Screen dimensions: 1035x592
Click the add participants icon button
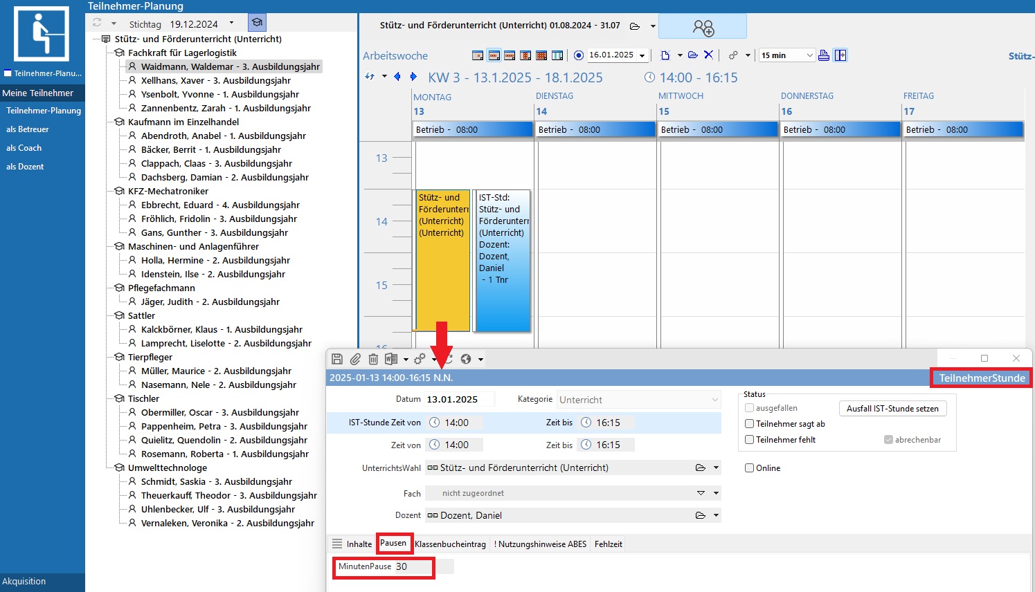click(x=702, y=27)
